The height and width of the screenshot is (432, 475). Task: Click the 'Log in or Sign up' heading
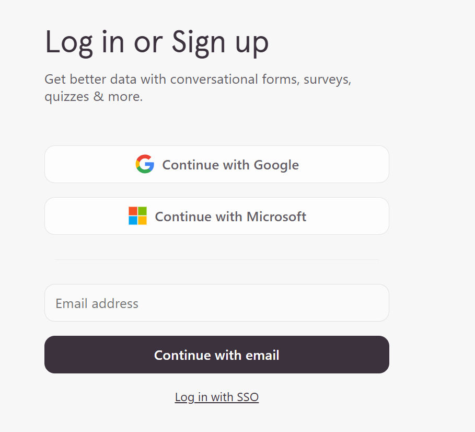[x=157, y=42]
